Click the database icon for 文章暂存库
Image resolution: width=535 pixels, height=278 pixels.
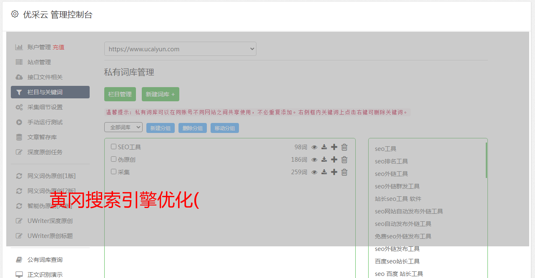tap(19, 137)
